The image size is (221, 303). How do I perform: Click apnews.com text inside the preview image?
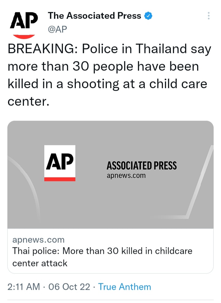coord(126,176)
